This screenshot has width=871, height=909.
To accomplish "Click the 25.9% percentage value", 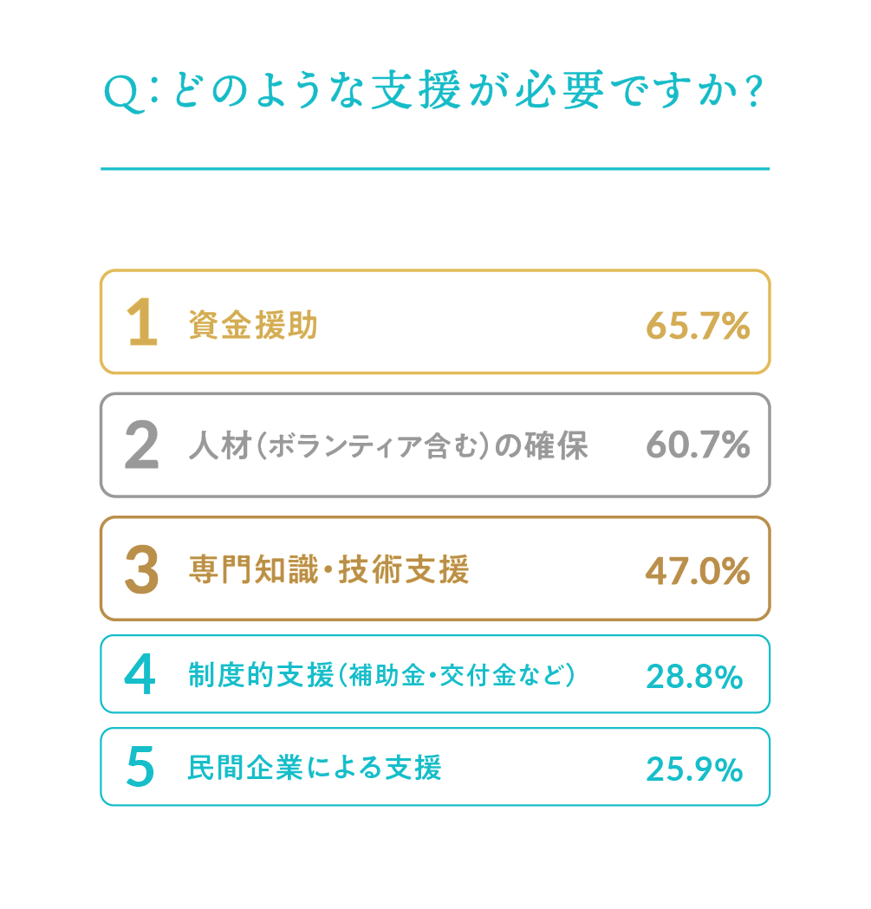I will click(x=694, y=769).
